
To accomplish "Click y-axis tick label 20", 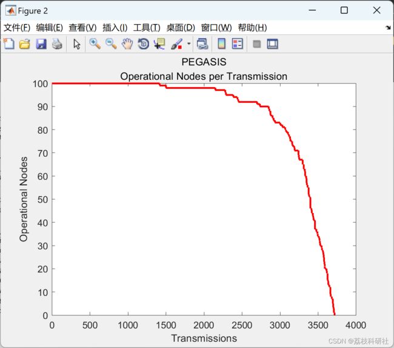I will coord(42,269).
